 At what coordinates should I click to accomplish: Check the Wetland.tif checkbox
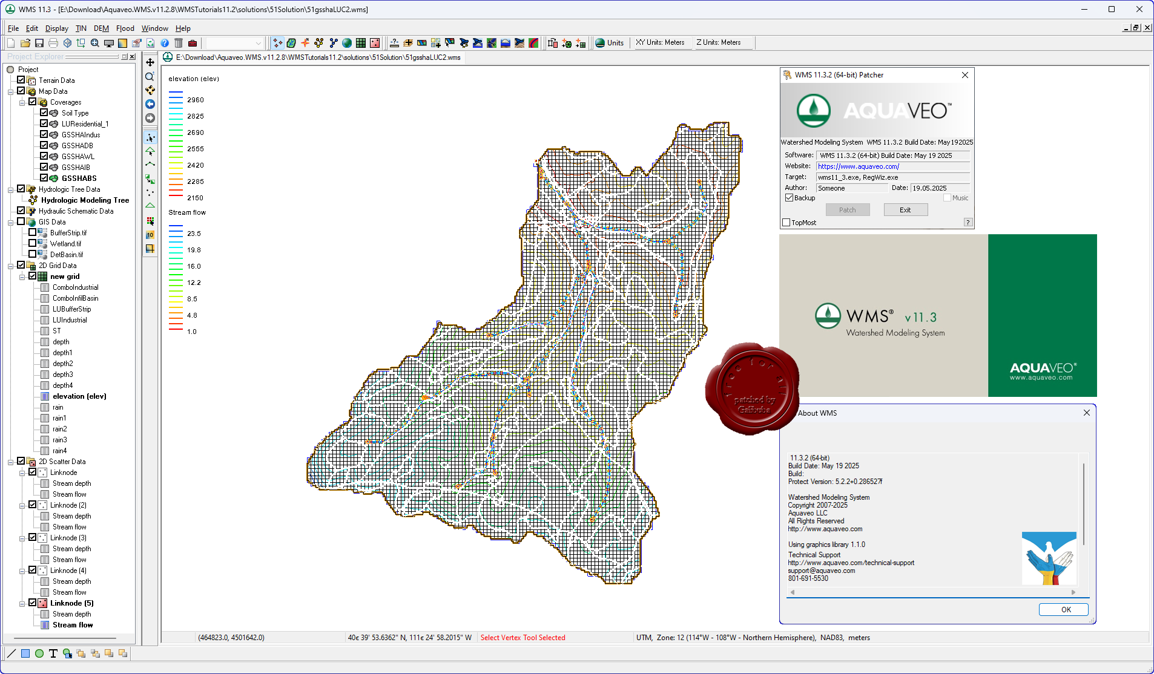[33, 243]
